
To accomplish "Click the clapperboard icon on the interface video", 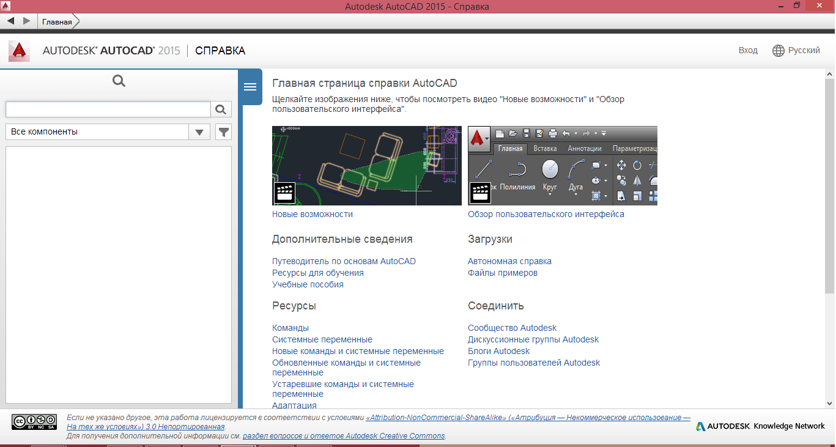I will [x=480, y=193].
